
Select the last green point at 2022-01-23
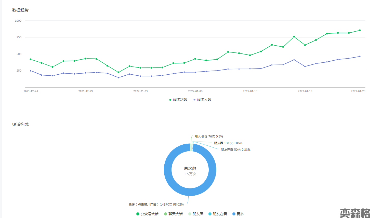click(360, 30)
